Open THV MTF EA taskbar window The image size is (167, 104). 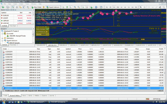(57, 102)
